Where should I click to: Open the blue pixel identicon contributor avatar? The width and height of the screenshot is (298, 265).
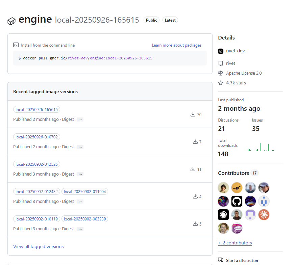pyautogui.click(x=264, y=201)
